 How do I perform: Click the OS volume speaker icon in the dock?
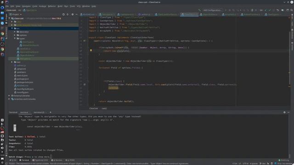click(x=2, y=148)
